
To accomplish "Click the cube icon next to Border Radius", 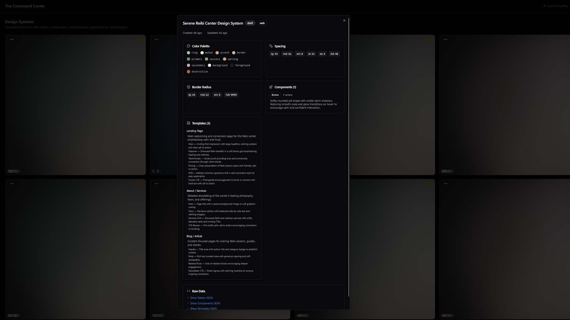I will (189, 87).
